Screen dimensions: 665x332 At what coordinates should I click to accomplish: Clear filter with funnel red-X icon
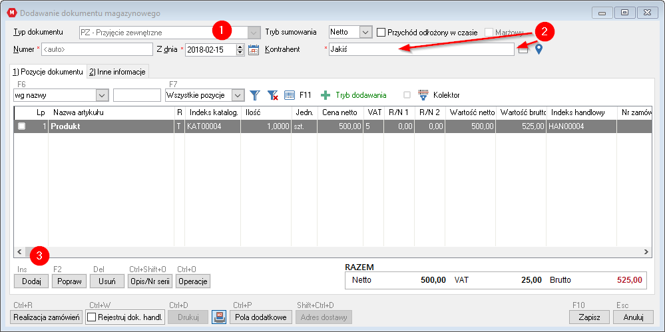[272, 95]
